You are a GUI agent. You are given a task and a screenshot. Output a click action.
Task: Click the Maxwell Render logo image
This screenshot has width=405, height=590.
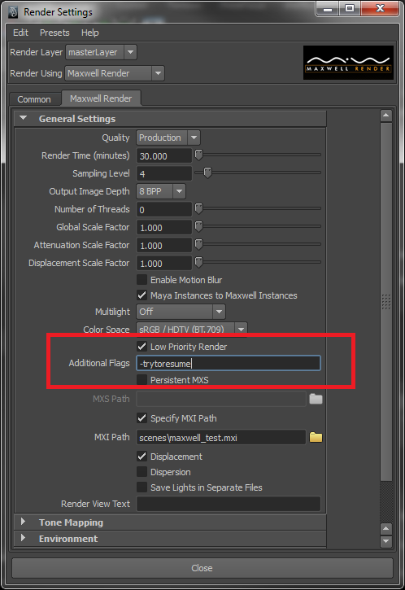point(348,63)
